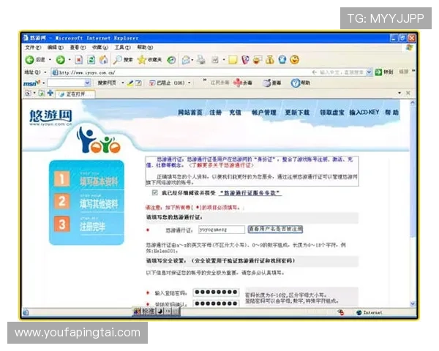This screenshot has width=439, height=351.
Task: Open the 帐户管理 nav link
Action: pyautogui.click(x=264, y=113)
